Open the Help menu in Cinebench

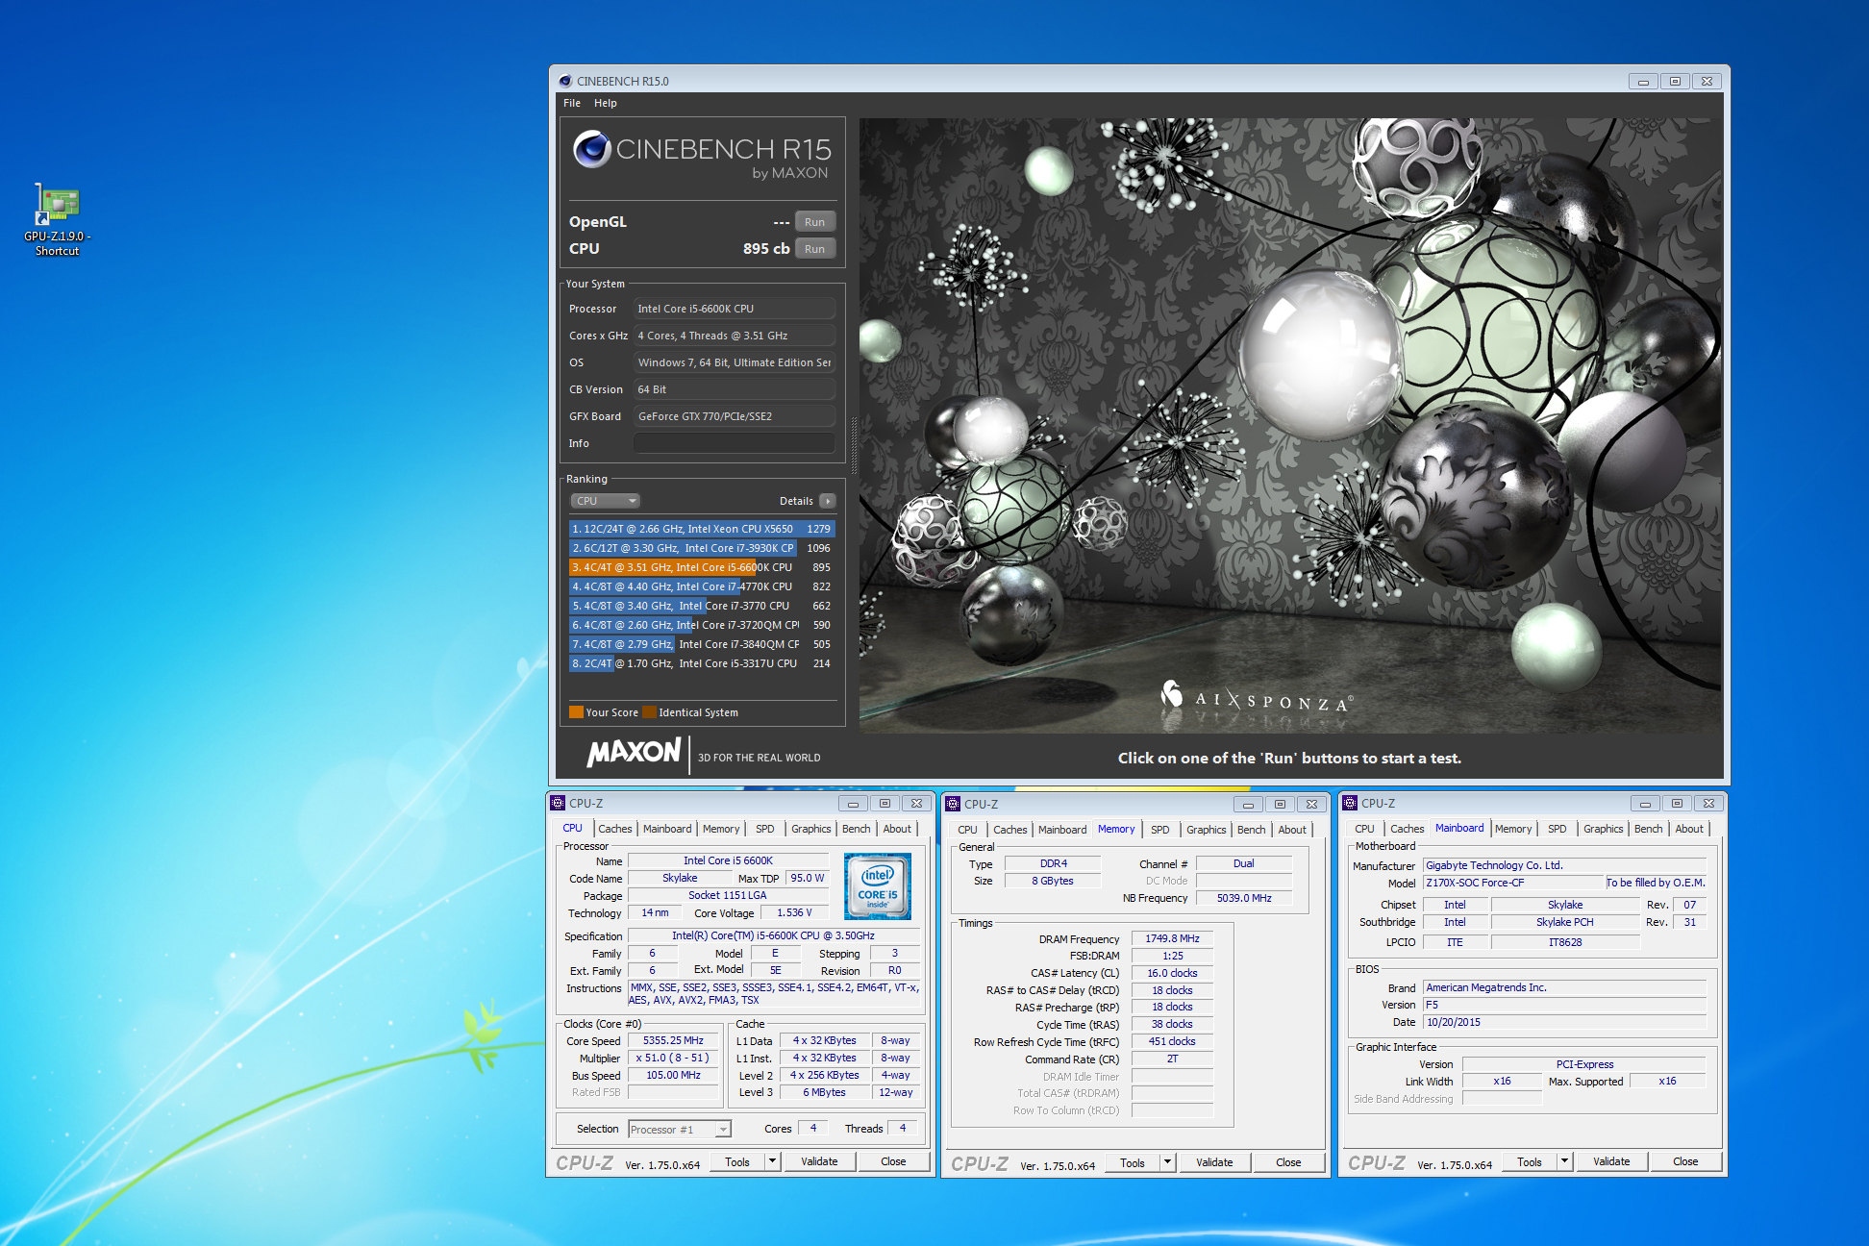[606, 103]
